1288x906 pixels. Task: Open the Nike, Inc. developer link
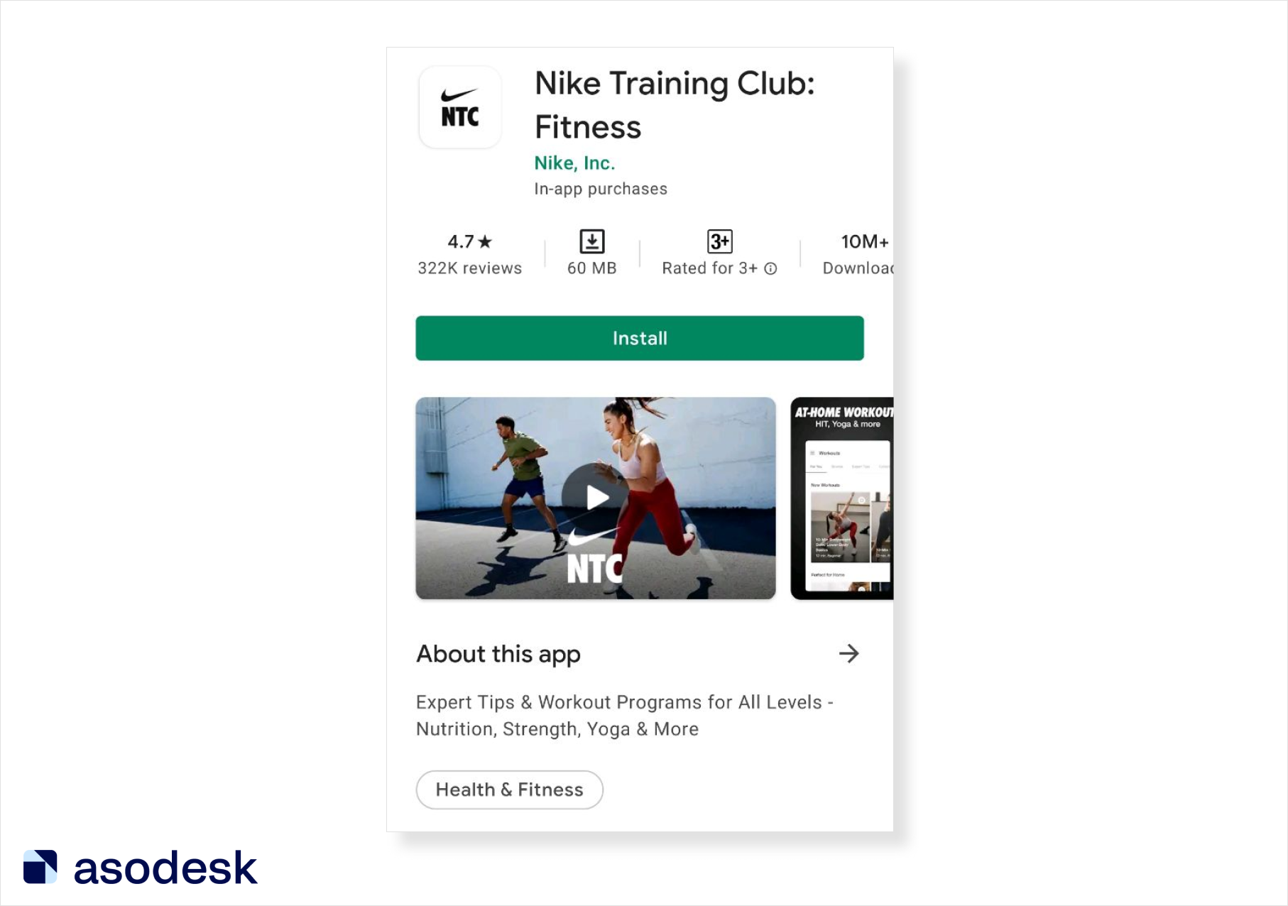point(574,163)
